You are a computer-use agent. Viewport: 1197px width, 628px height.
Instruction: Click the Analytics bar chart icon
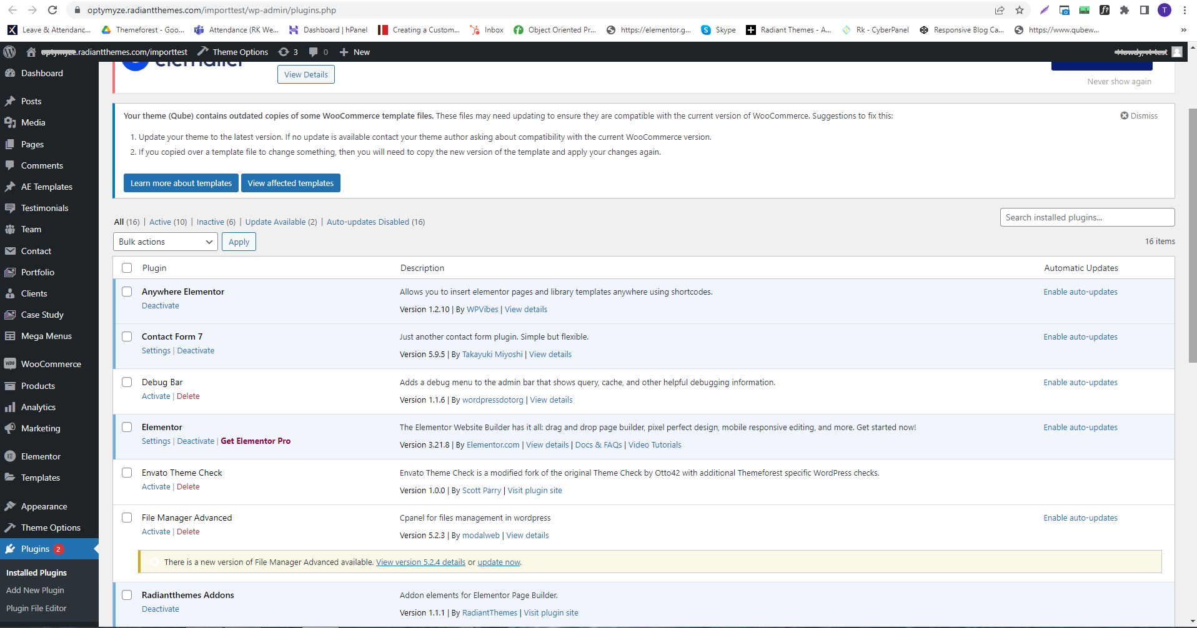[x=10, y=407]
